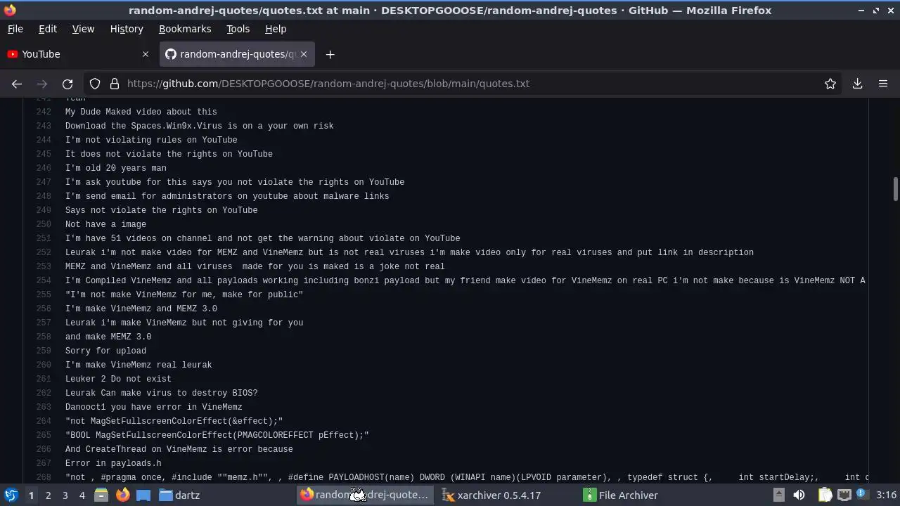Show site security padlock information
This screenshot has width=900, height=506.
(x=114, y=84)
